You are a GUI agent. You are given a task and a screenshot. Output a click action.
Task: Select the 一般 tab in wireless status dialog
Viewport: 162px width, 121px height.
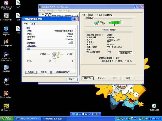pyautogui.click(x=26, y=23)
